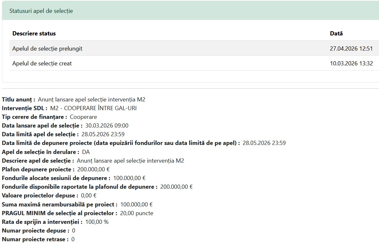Screen dimensions: 379x248
Task: Click the 'Suma maximă nerambursabilă pe proiect' label
Action: [60, 204]
